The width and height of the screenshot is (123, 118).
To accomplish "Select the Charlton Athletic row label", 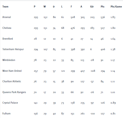I will (x=12, y=81).
